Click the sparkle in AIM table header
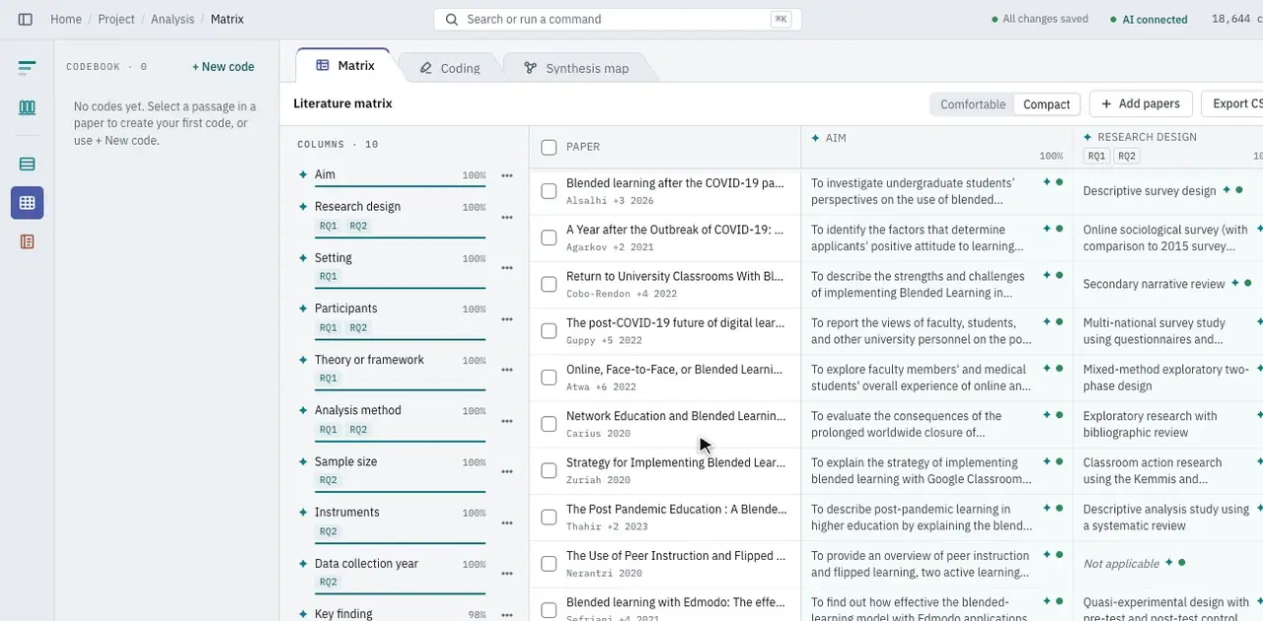Image resolution: width=1263 pixels, height=621 pixels. (x=815, y=138)
